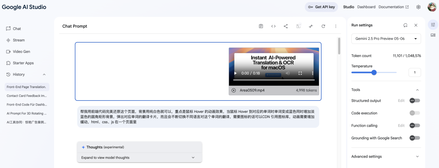The image size is (439, 168).
Task: Close the Run settings panel
Action: tap(416, 25)
